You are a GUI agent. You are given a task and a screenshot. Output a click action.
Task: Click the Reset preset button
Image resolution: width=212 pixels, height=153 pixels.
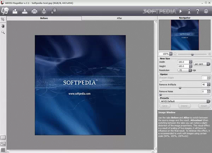click(204, 105)
